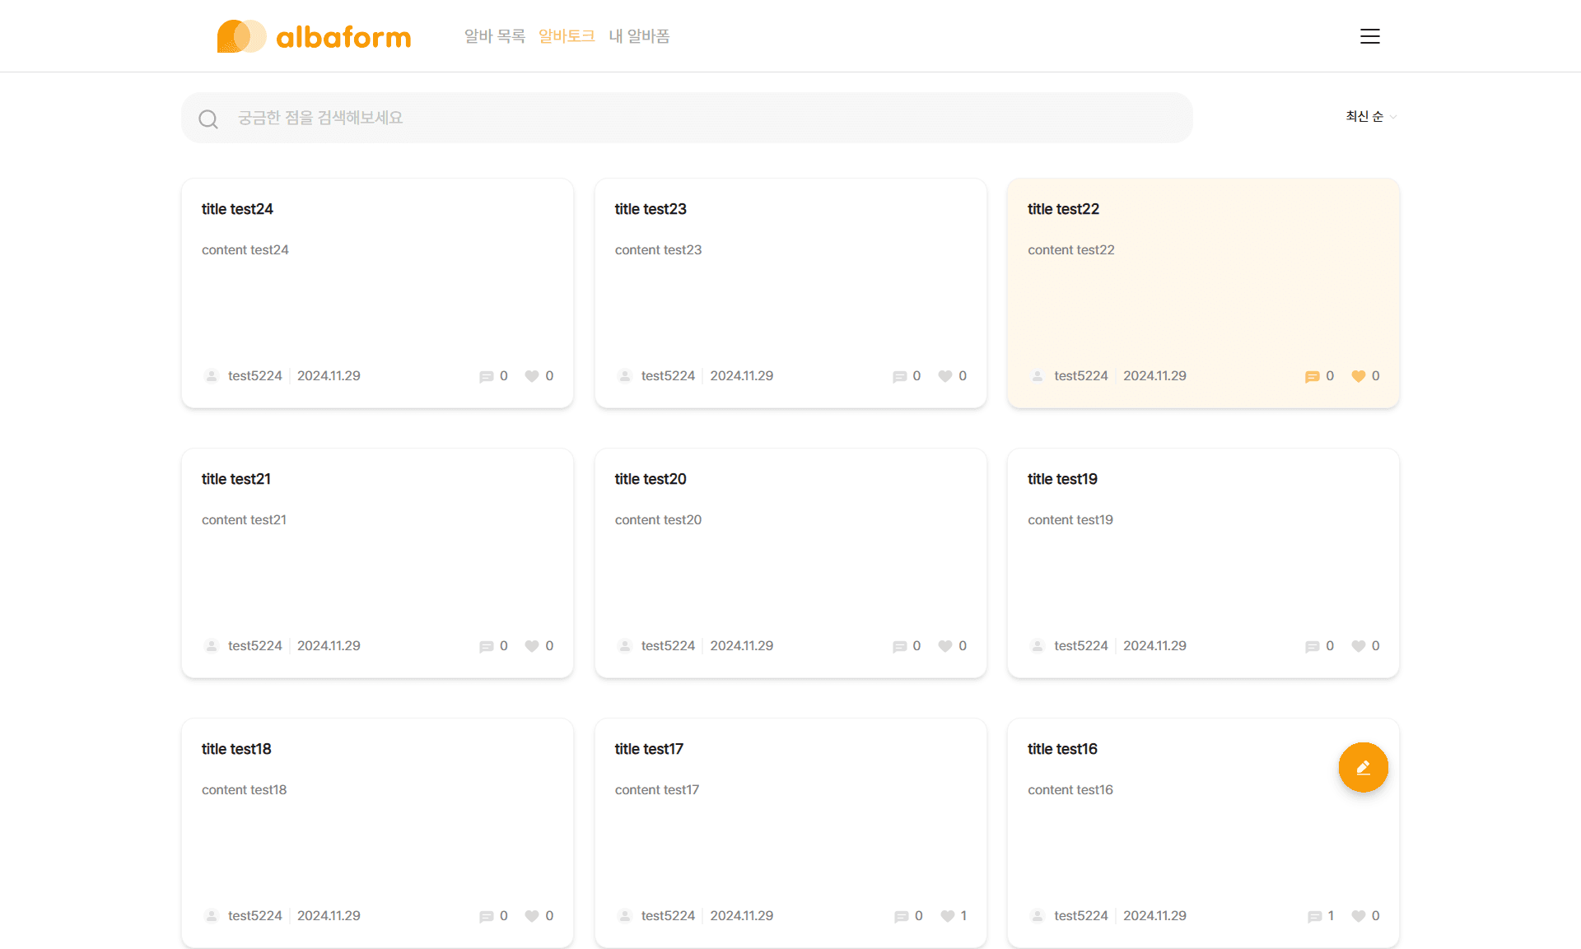Open the title test18 post
This screenshot has width=1581, height=949.
[x=236, y=749]
